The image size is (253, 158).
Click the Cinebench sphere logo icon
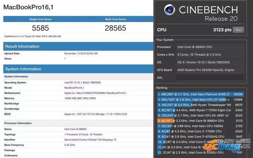[170, 12]
